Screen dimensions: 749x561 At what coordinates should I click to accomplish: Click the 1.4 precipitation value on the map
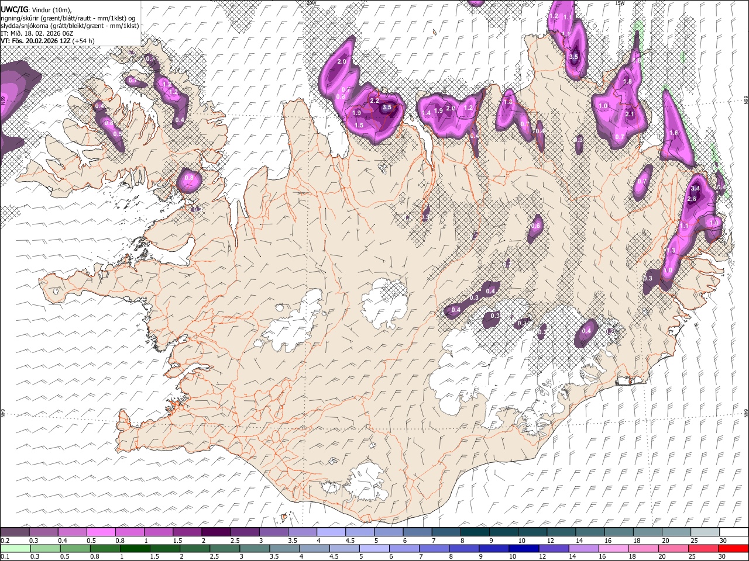coord(426,113)
